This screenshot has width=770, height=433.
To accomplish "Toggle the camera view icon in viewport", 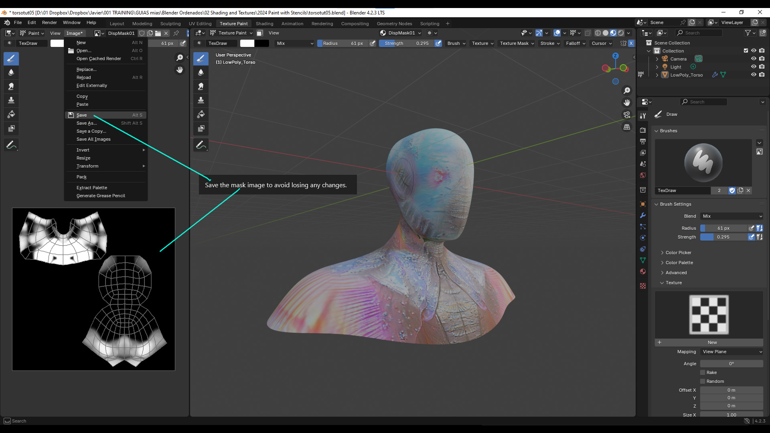I will coord(627,115).
